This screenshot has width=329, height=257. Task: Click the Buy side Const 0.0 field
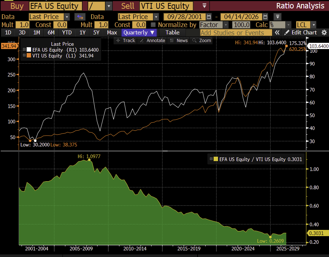pyautogui.click(x=61, y=25)
